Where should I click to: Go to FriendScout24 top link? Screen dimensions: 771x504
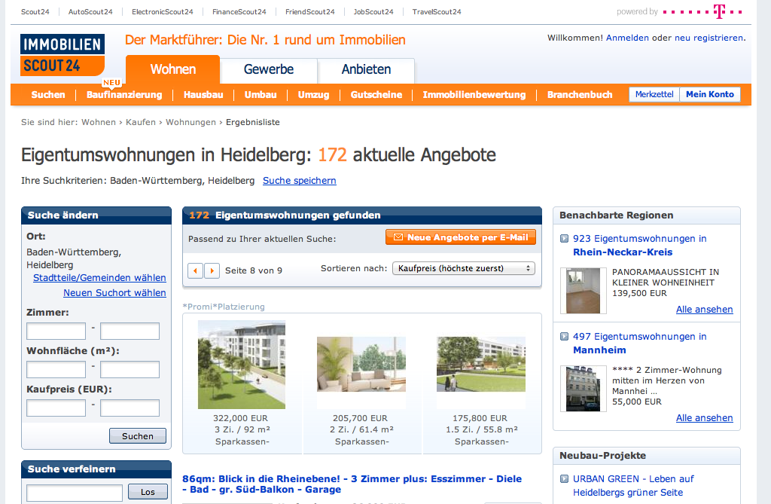tap(309, 12)
